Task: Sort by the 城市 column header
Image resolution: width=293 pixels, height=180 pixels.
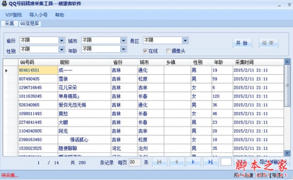Action: coord(150,62)
